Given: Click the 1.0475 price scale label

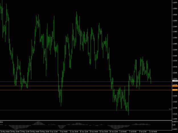Looking at the screenshot, I should (x=175, y=27).
